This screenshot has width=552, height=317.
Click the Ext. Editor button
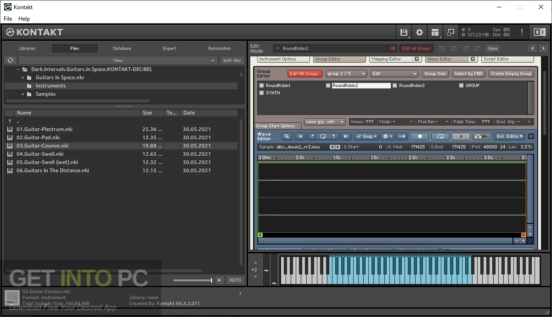tap(510, 136)
